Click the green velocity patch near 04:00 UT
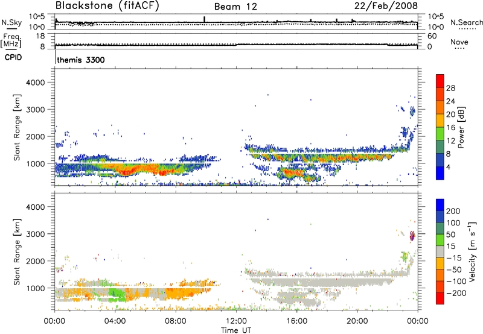The width and height of the screenshot is (483, 334). pyautogui.click(x=117, y=295)
